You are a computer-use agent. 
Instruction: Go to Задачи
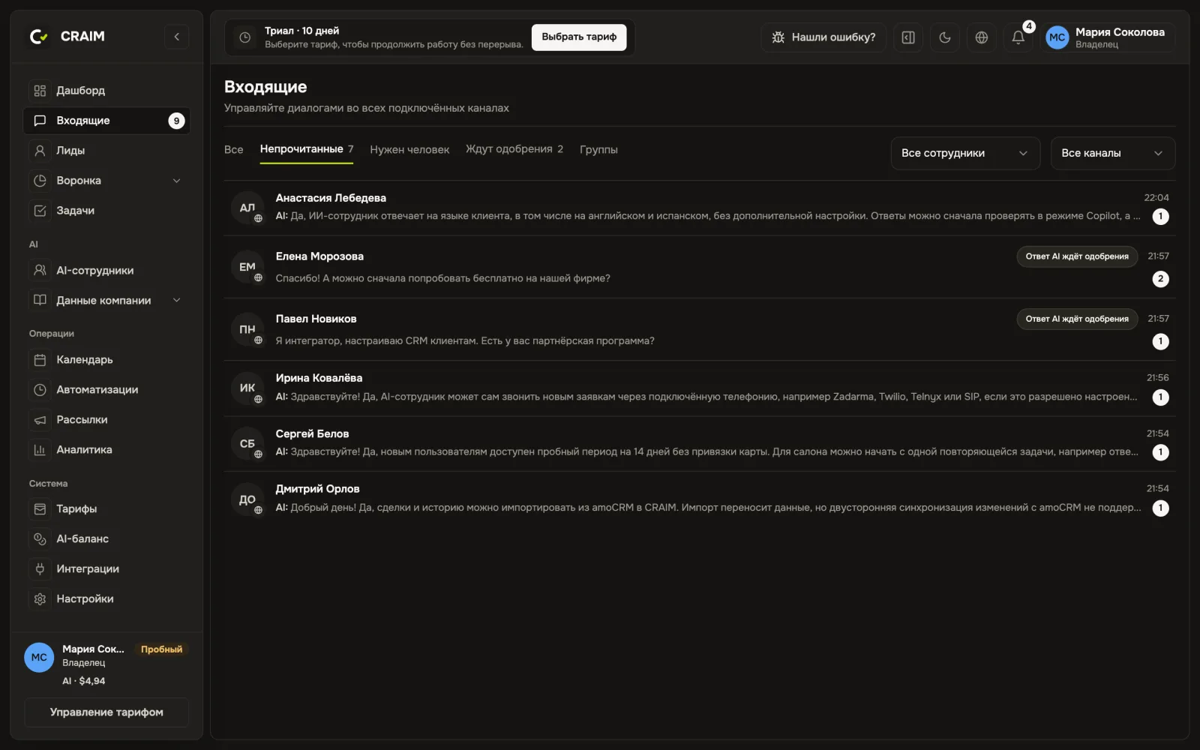106,211
